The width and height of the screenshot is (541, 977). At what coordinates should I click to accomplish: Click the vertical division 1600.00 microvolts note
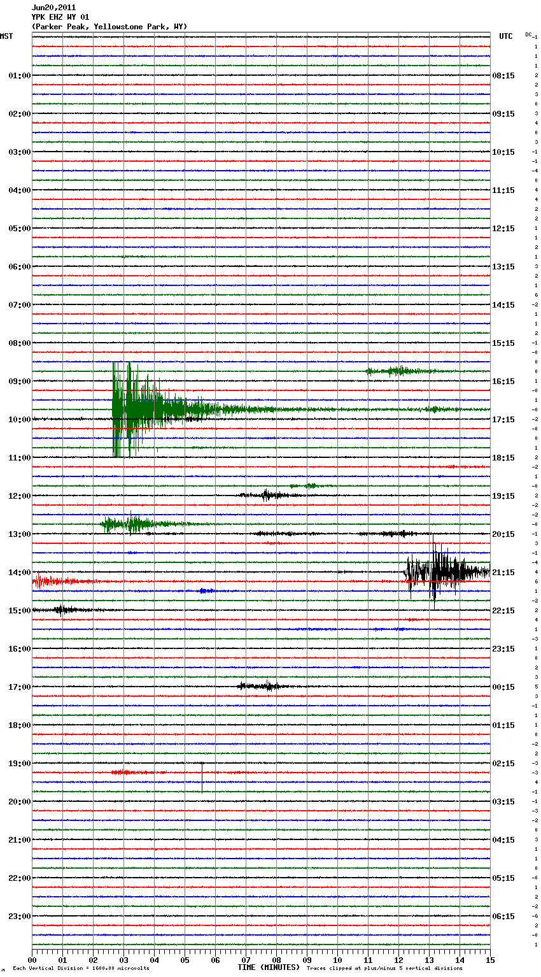coord(81,969)
